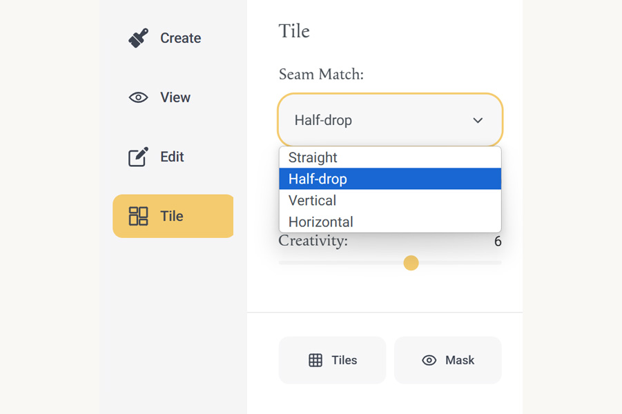This screenshot has width=622, height=414.
Task: Click the Creativity slider track left end
Action: pyautogui.click(x=281, y=262)
